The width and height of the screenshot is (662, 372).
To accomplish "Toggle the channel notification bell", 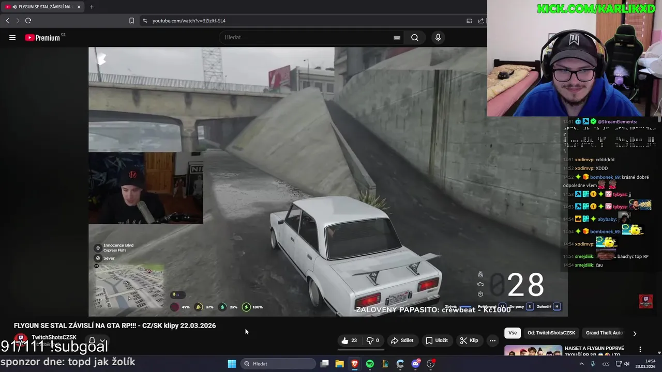I will 92,341.
